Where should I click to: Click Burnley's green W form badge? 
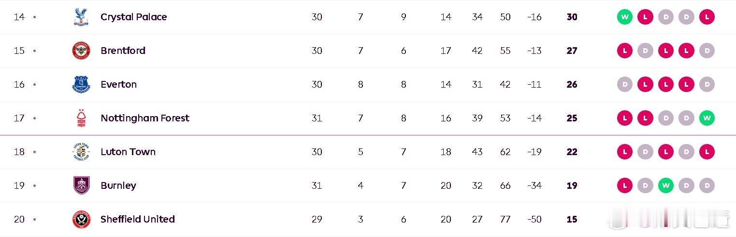tap(666, 185)
